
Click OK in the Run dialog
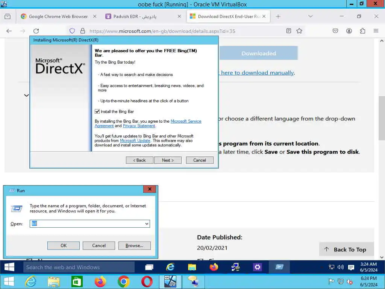pyautogui.click(x=63, y=245)
